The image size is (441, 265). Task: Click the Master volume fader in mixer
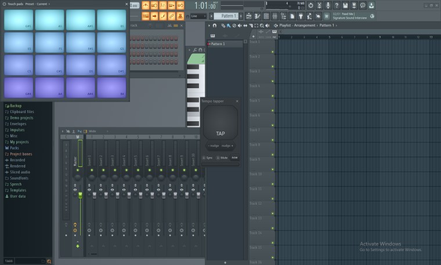[80, 195]
